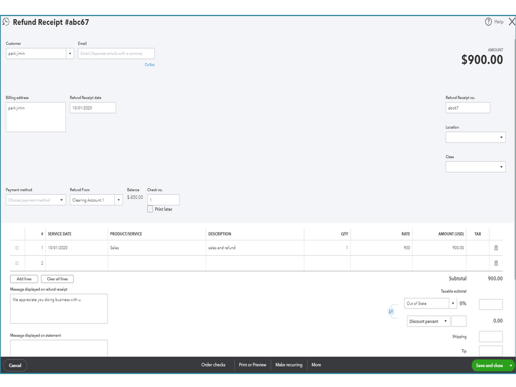Grab the drag handle of line 1

(x=17, y=248)
